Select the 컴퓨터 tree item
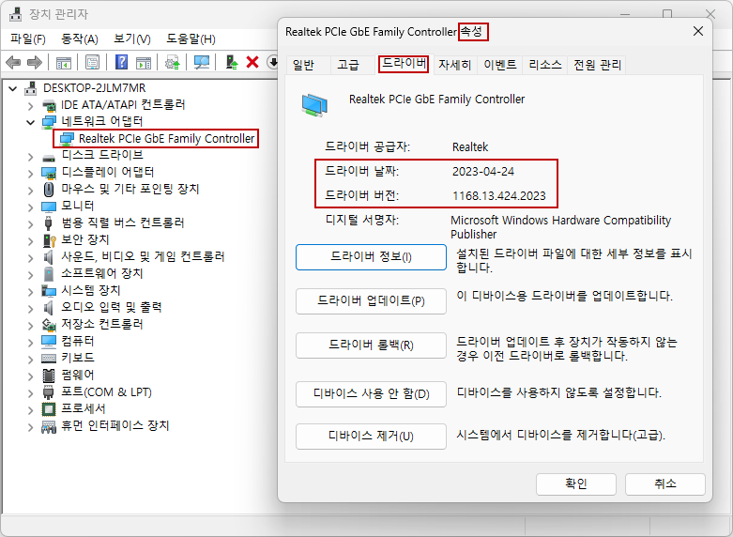 click(78, 341)
